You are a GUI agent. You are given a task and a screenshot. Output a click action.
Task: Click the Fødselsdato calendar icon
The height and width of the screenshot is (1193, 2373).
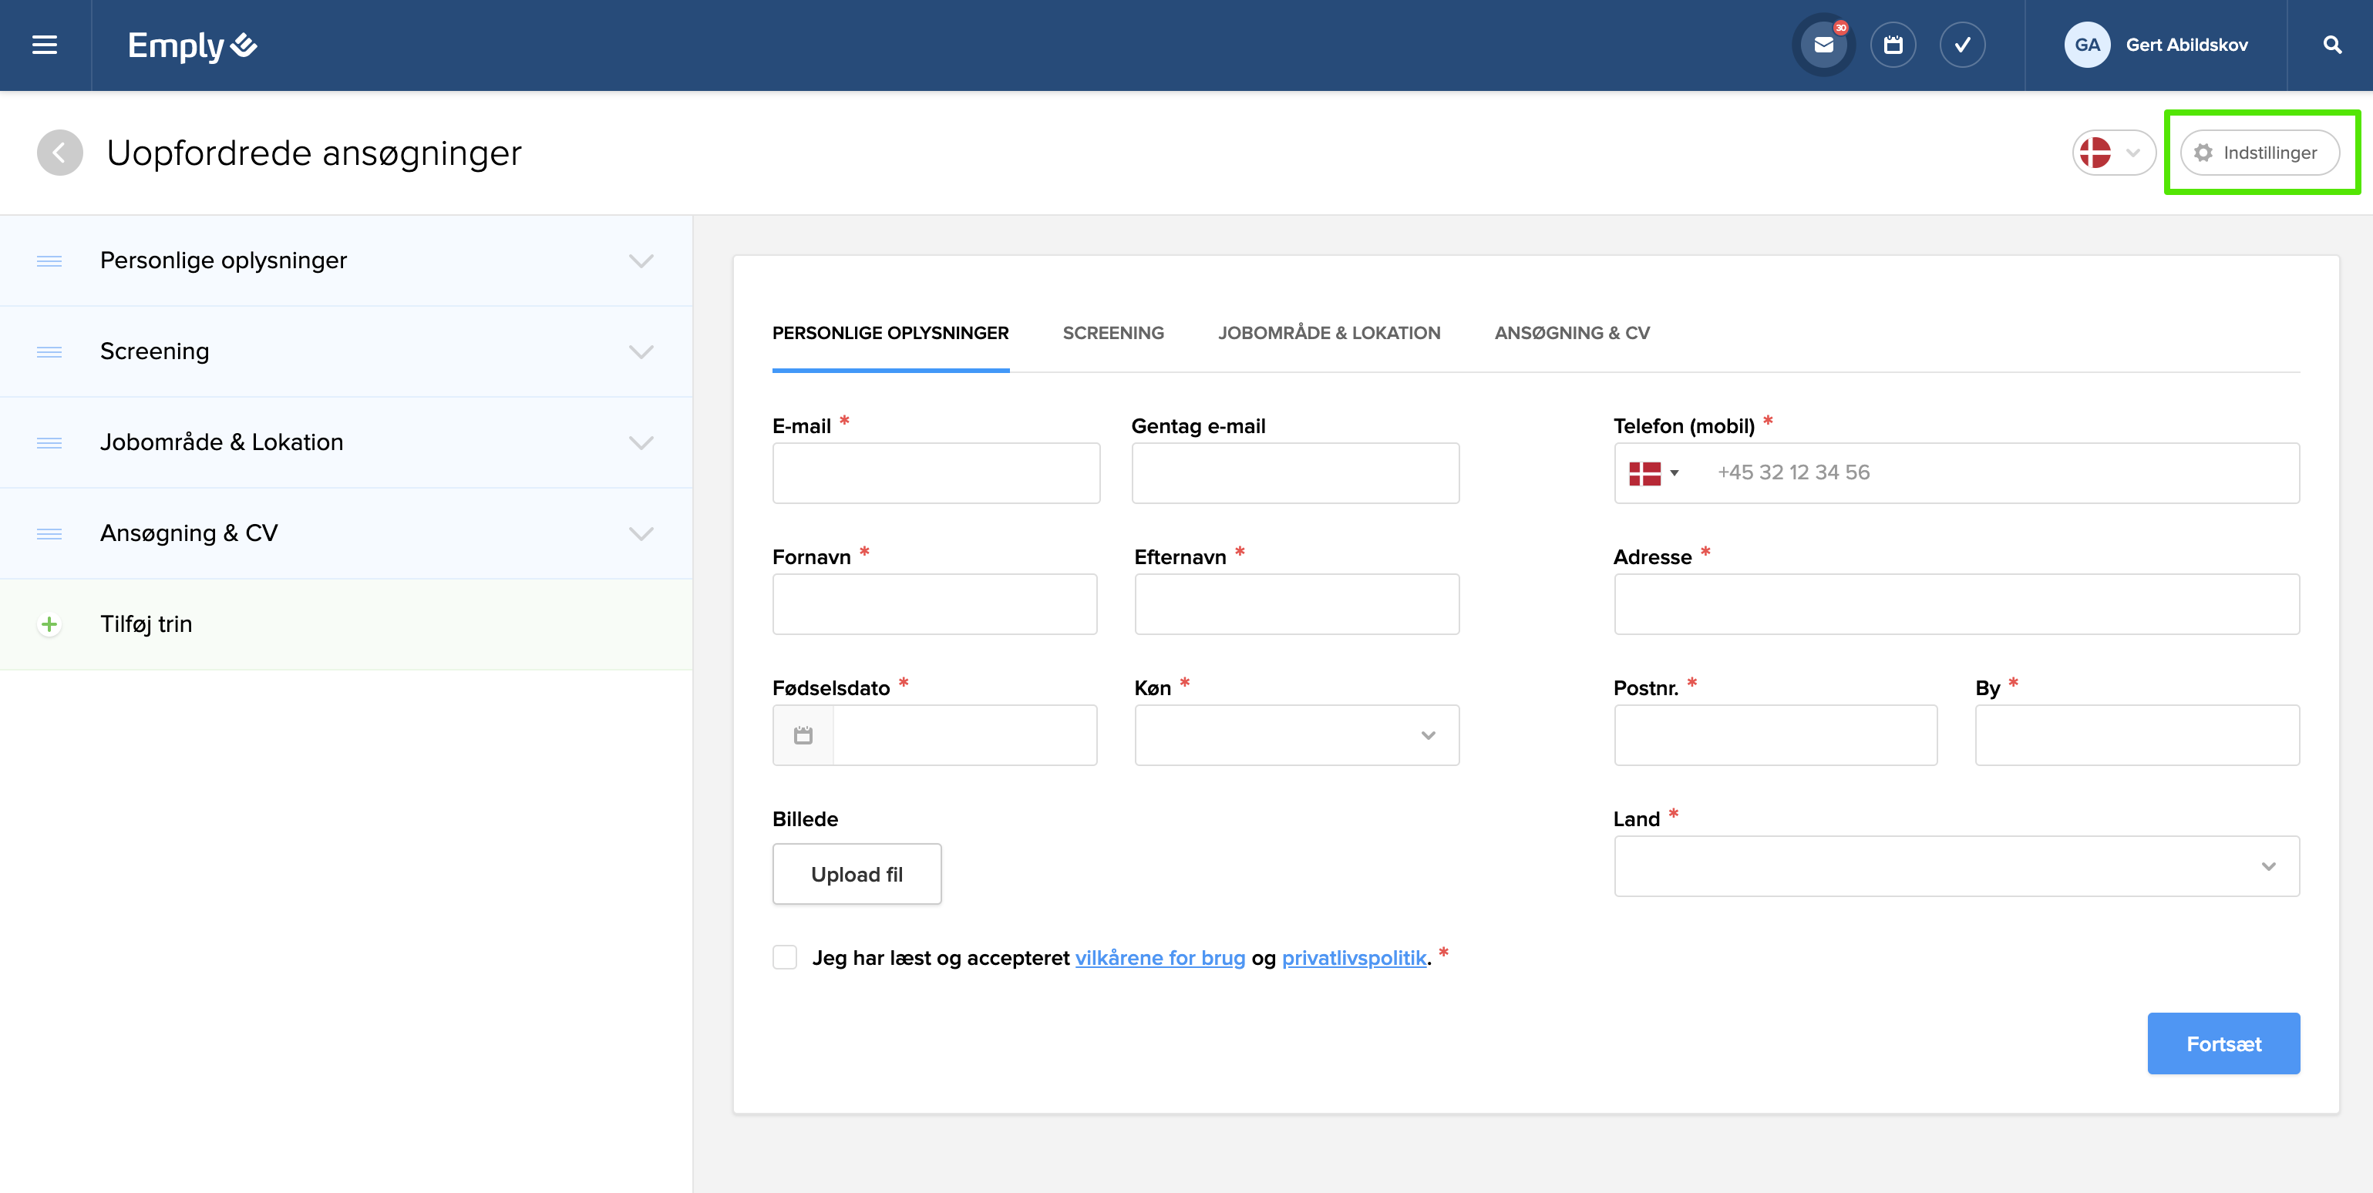coord(803,734)
